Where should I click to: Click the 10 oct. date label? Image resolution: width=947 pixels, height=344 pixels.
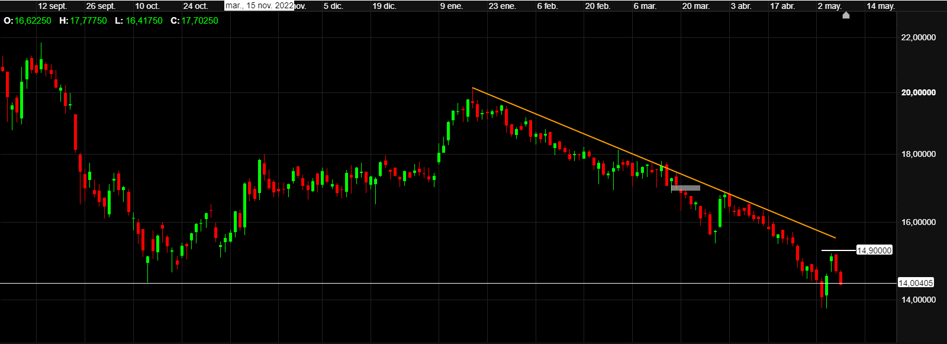click(147, 6)
